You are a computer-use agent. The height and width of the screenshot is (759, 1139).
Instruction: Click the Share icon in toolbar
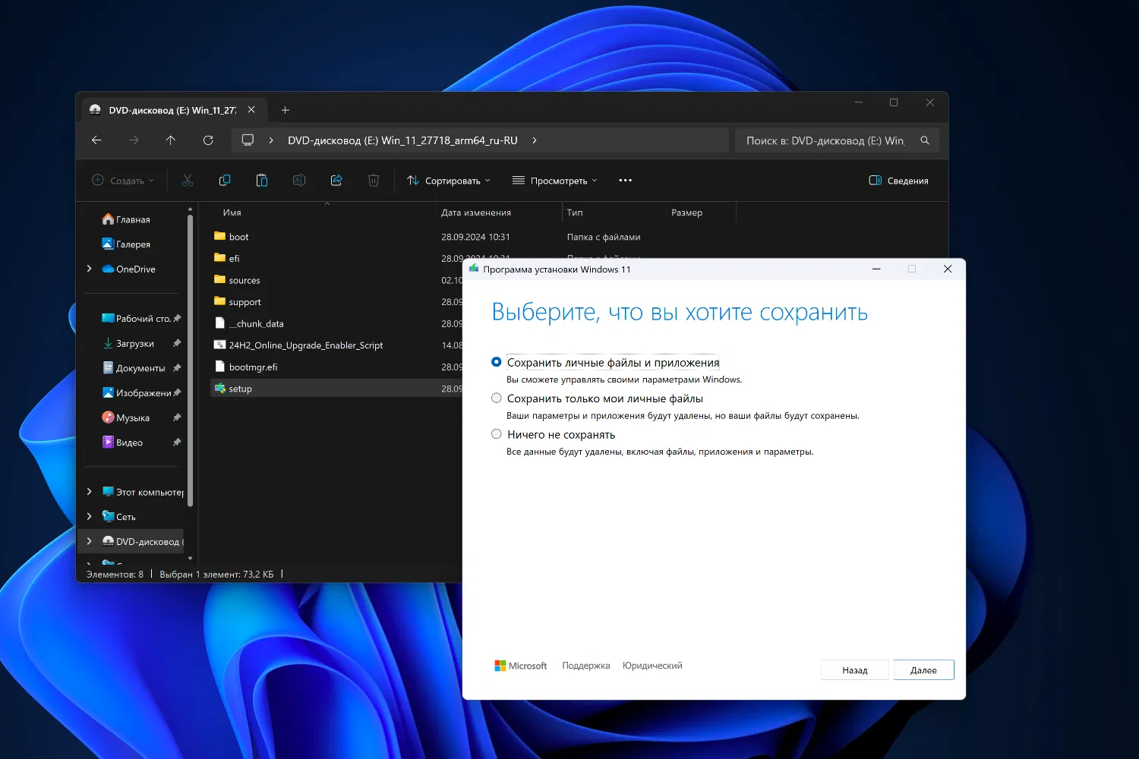click(x=336, y=181)
